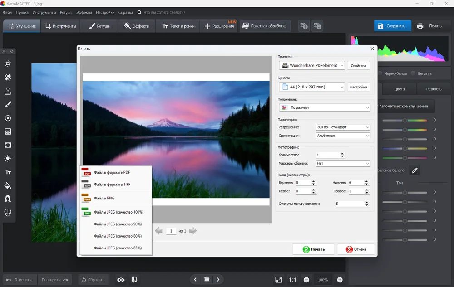Click the first color adjustment slider handle

405,120
